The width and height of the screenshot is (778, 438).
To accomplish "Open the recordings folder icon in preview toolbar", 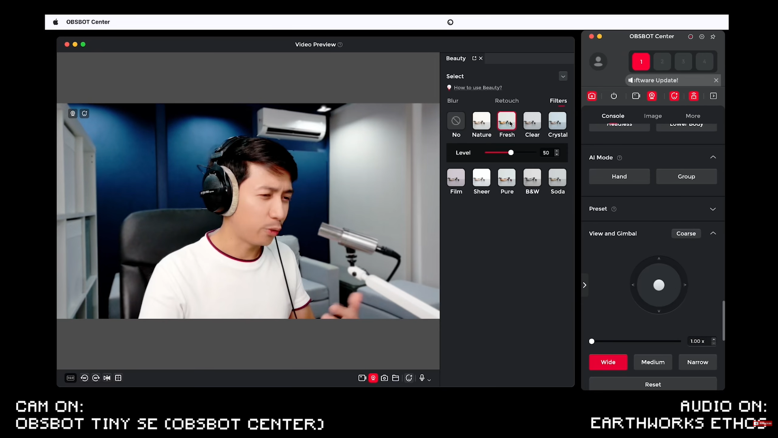I will (x=395, y=378).
